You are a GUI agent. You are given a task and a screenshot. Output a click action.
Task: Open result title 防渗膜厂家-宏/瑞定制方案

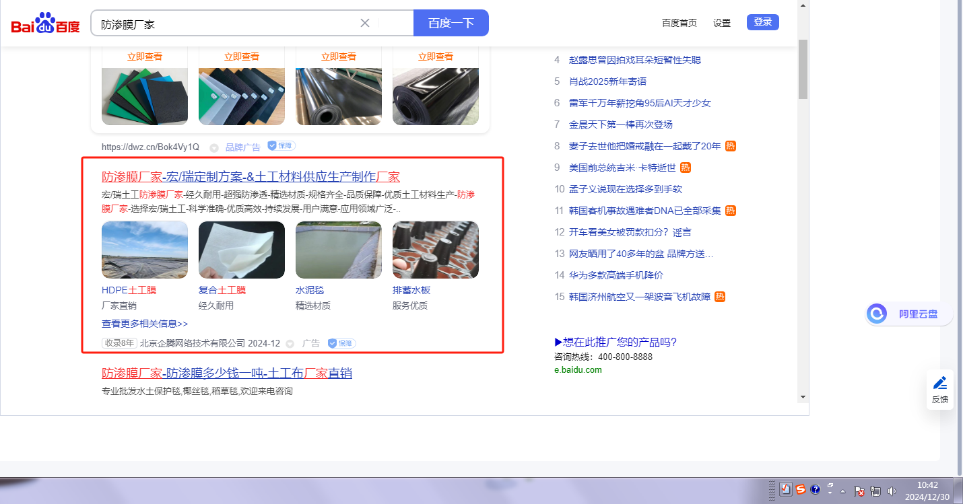[251, 177]
